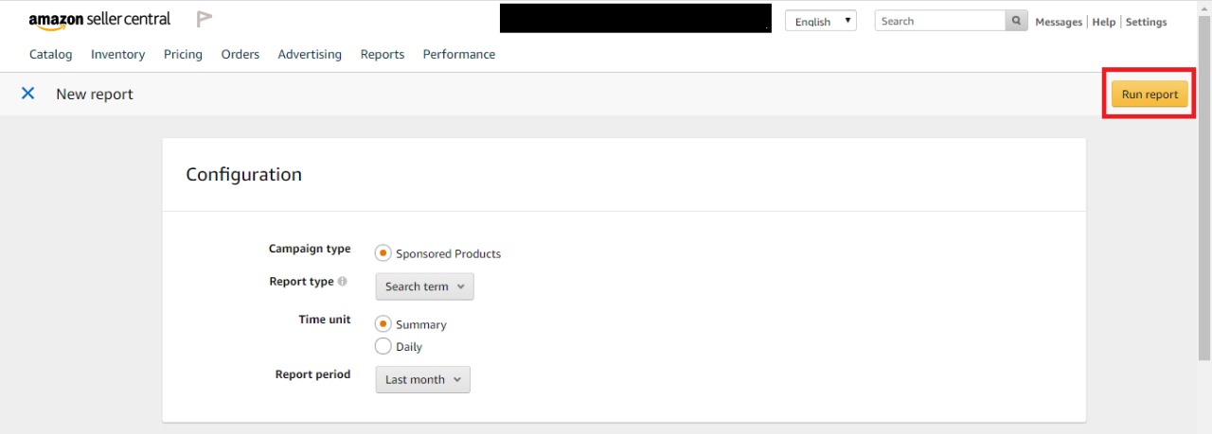This screenshot has width=1212, height=434.
Task: Click the vertical page scrollbar
Action: [1204, 189]
